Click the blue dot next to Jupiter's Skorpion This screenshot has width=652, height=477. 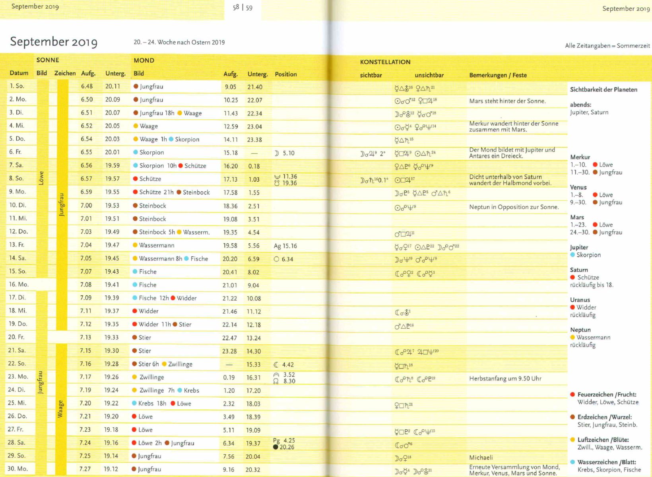(x=572, y=255)
